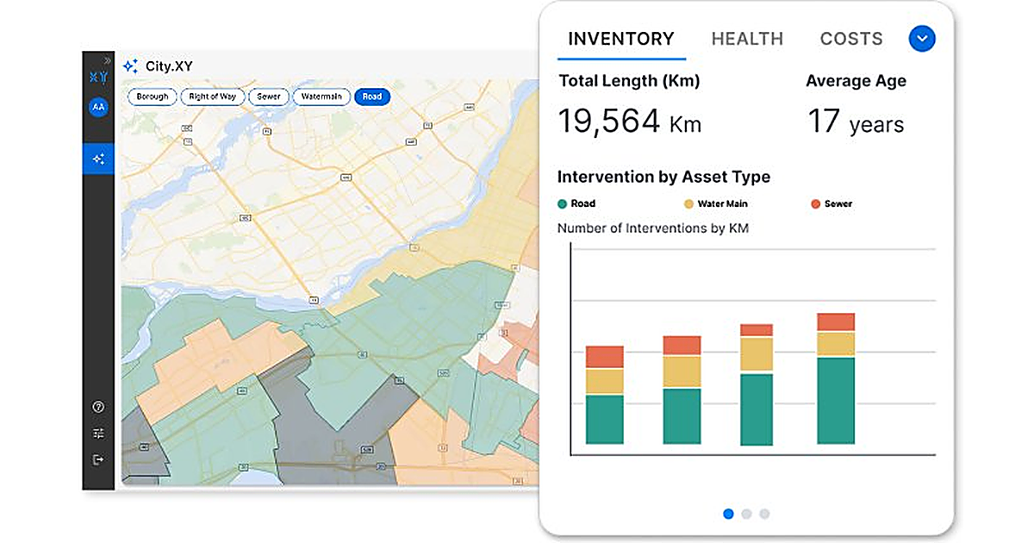Toggle the Borough layer chip
Screen dimensions: 1034x543
click(x=153, y=97)
